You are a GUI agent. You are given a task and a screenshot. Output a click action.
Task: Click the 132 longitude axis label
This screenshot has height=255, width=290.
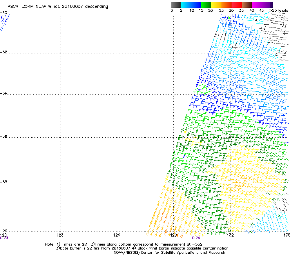point(230,235)
